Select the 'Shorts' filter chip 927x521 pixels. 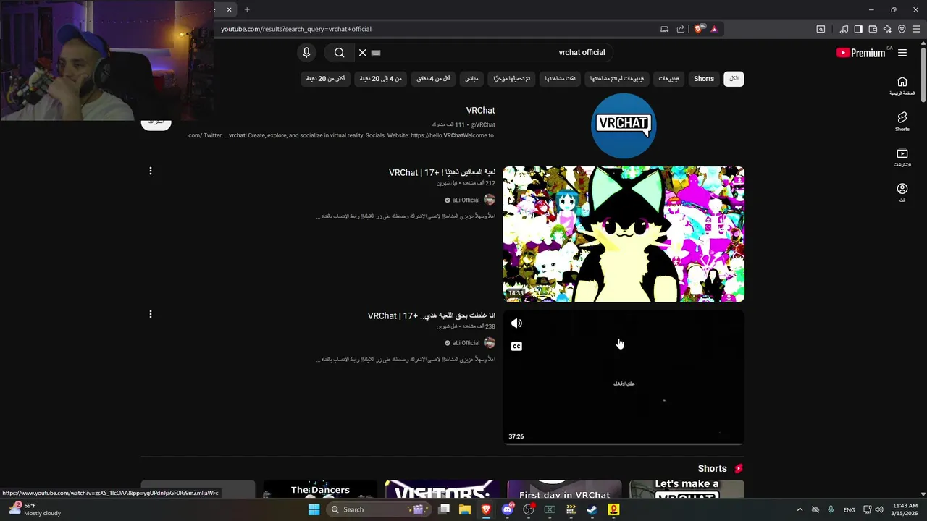[x=704, y=79]
